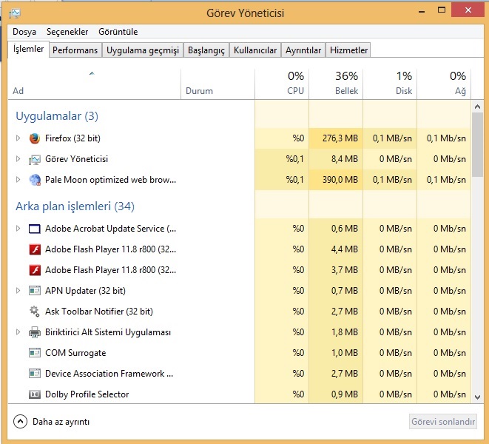
Task: Minimize the Görev Yöneticisi window
Action: coord(422,11)
